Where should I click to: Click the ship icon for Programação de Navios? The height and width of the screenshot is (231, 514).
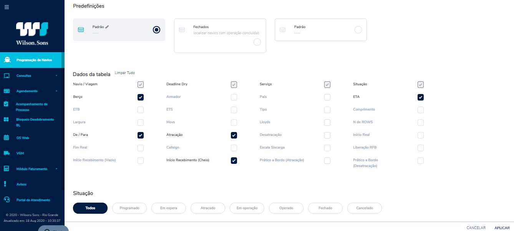pos(7,60)
